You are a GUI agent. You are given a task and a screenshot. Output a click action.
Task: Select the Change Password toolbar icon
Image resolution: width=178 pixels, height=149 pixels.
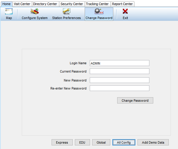[x=99, y=11]
